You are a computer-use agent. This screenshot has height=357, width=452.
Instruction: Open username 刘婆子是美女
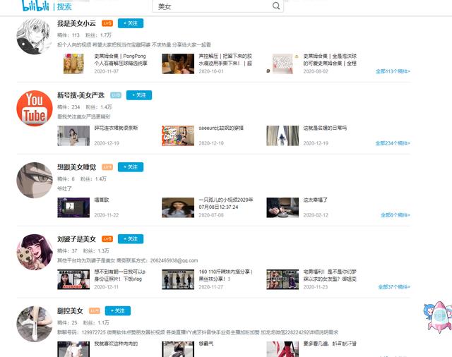point(76,239)
